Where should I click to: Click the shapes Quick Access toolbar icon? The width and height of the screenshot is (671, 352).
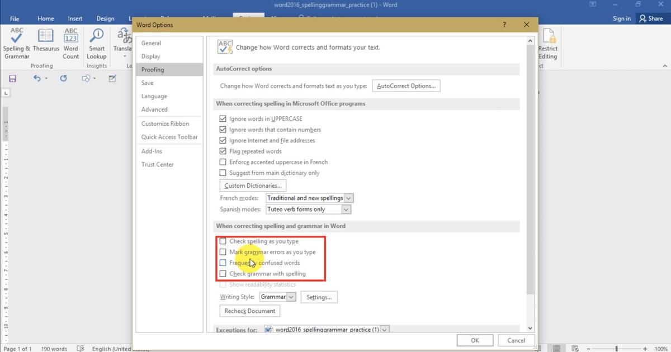click(x=86, y=79)
